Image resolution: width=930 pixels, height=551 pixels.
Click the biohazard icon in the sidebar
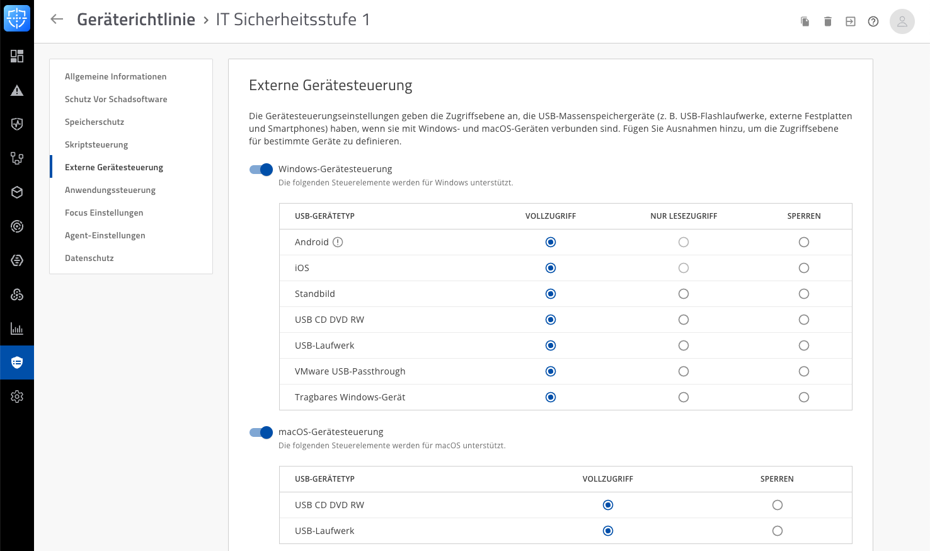[17, 294]
